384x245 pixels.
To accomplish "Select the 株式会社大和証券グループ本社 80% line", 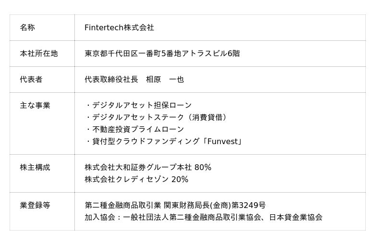I will [x=148, y=168].
